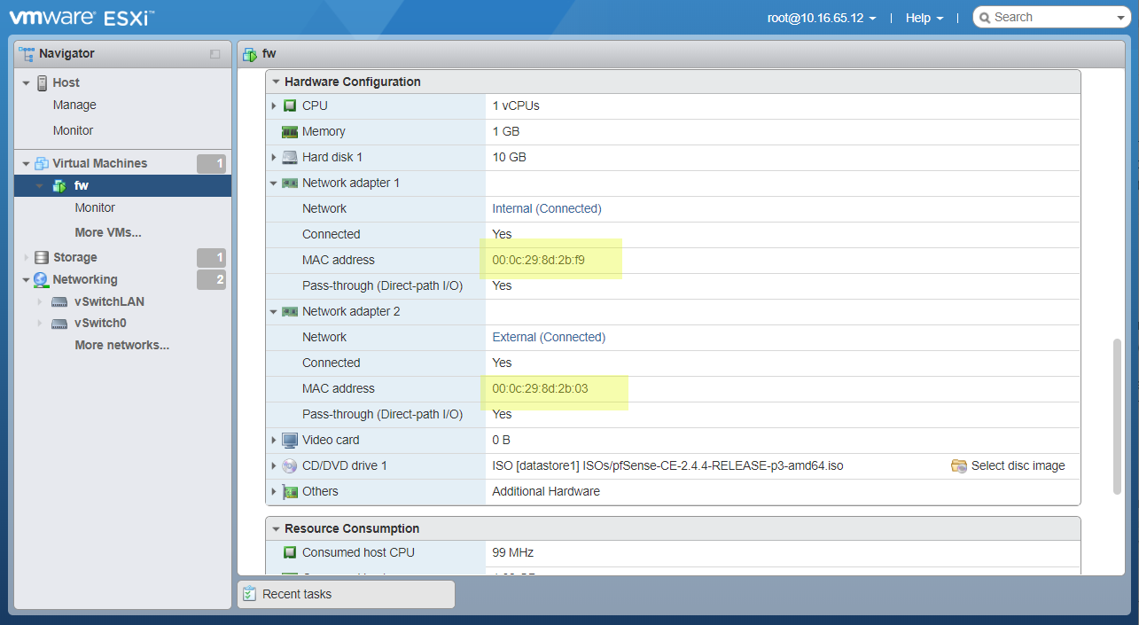1139x625 pixels.
Task: Click the Networking globe icon
Action: pos(40,279)
